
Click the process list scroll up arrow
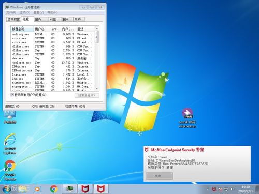(97, 28)
